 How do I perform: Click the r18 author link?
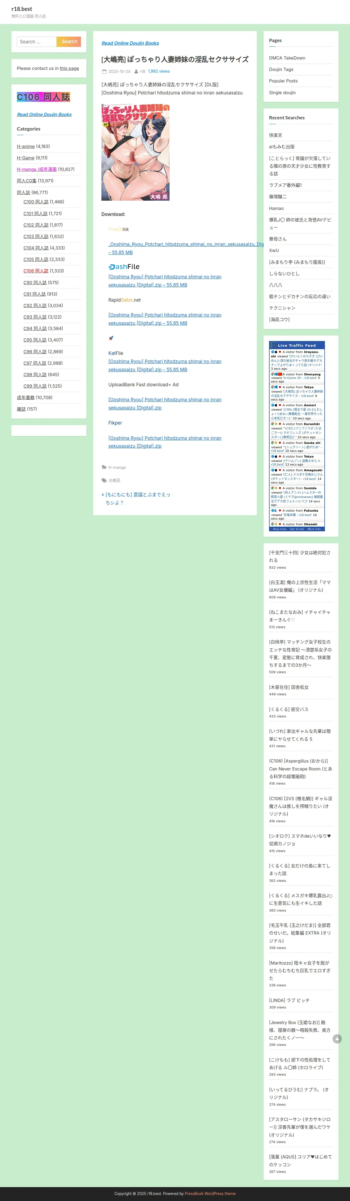(x=142, y=71)
